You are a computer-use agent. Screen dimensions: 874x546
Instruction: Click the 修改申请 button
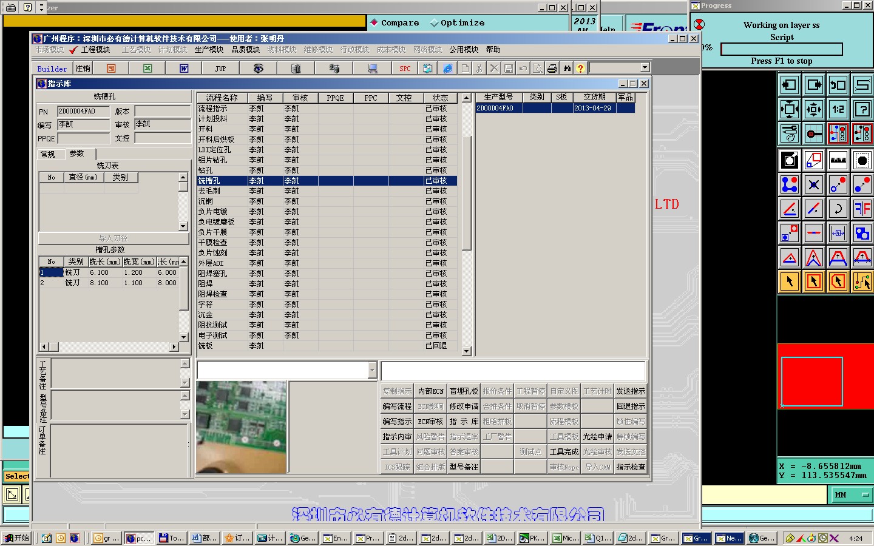(x=464, y=406)
